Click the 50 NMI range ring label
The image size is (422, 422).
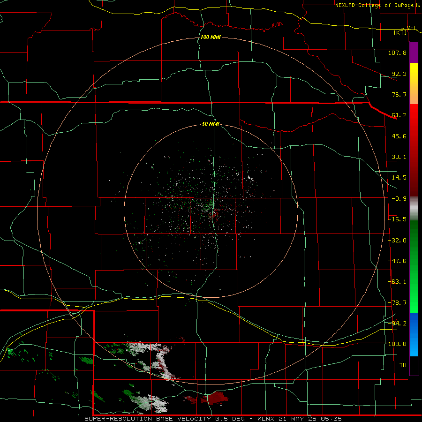tap(211, 124)
